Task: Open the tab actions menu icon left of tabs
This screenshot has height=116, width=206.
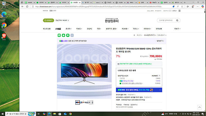Action: point(22,3)
